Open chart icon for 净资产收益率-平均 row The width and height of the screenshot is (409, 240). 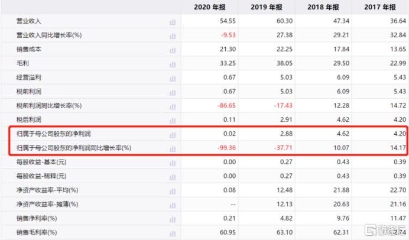pos(173,190)
